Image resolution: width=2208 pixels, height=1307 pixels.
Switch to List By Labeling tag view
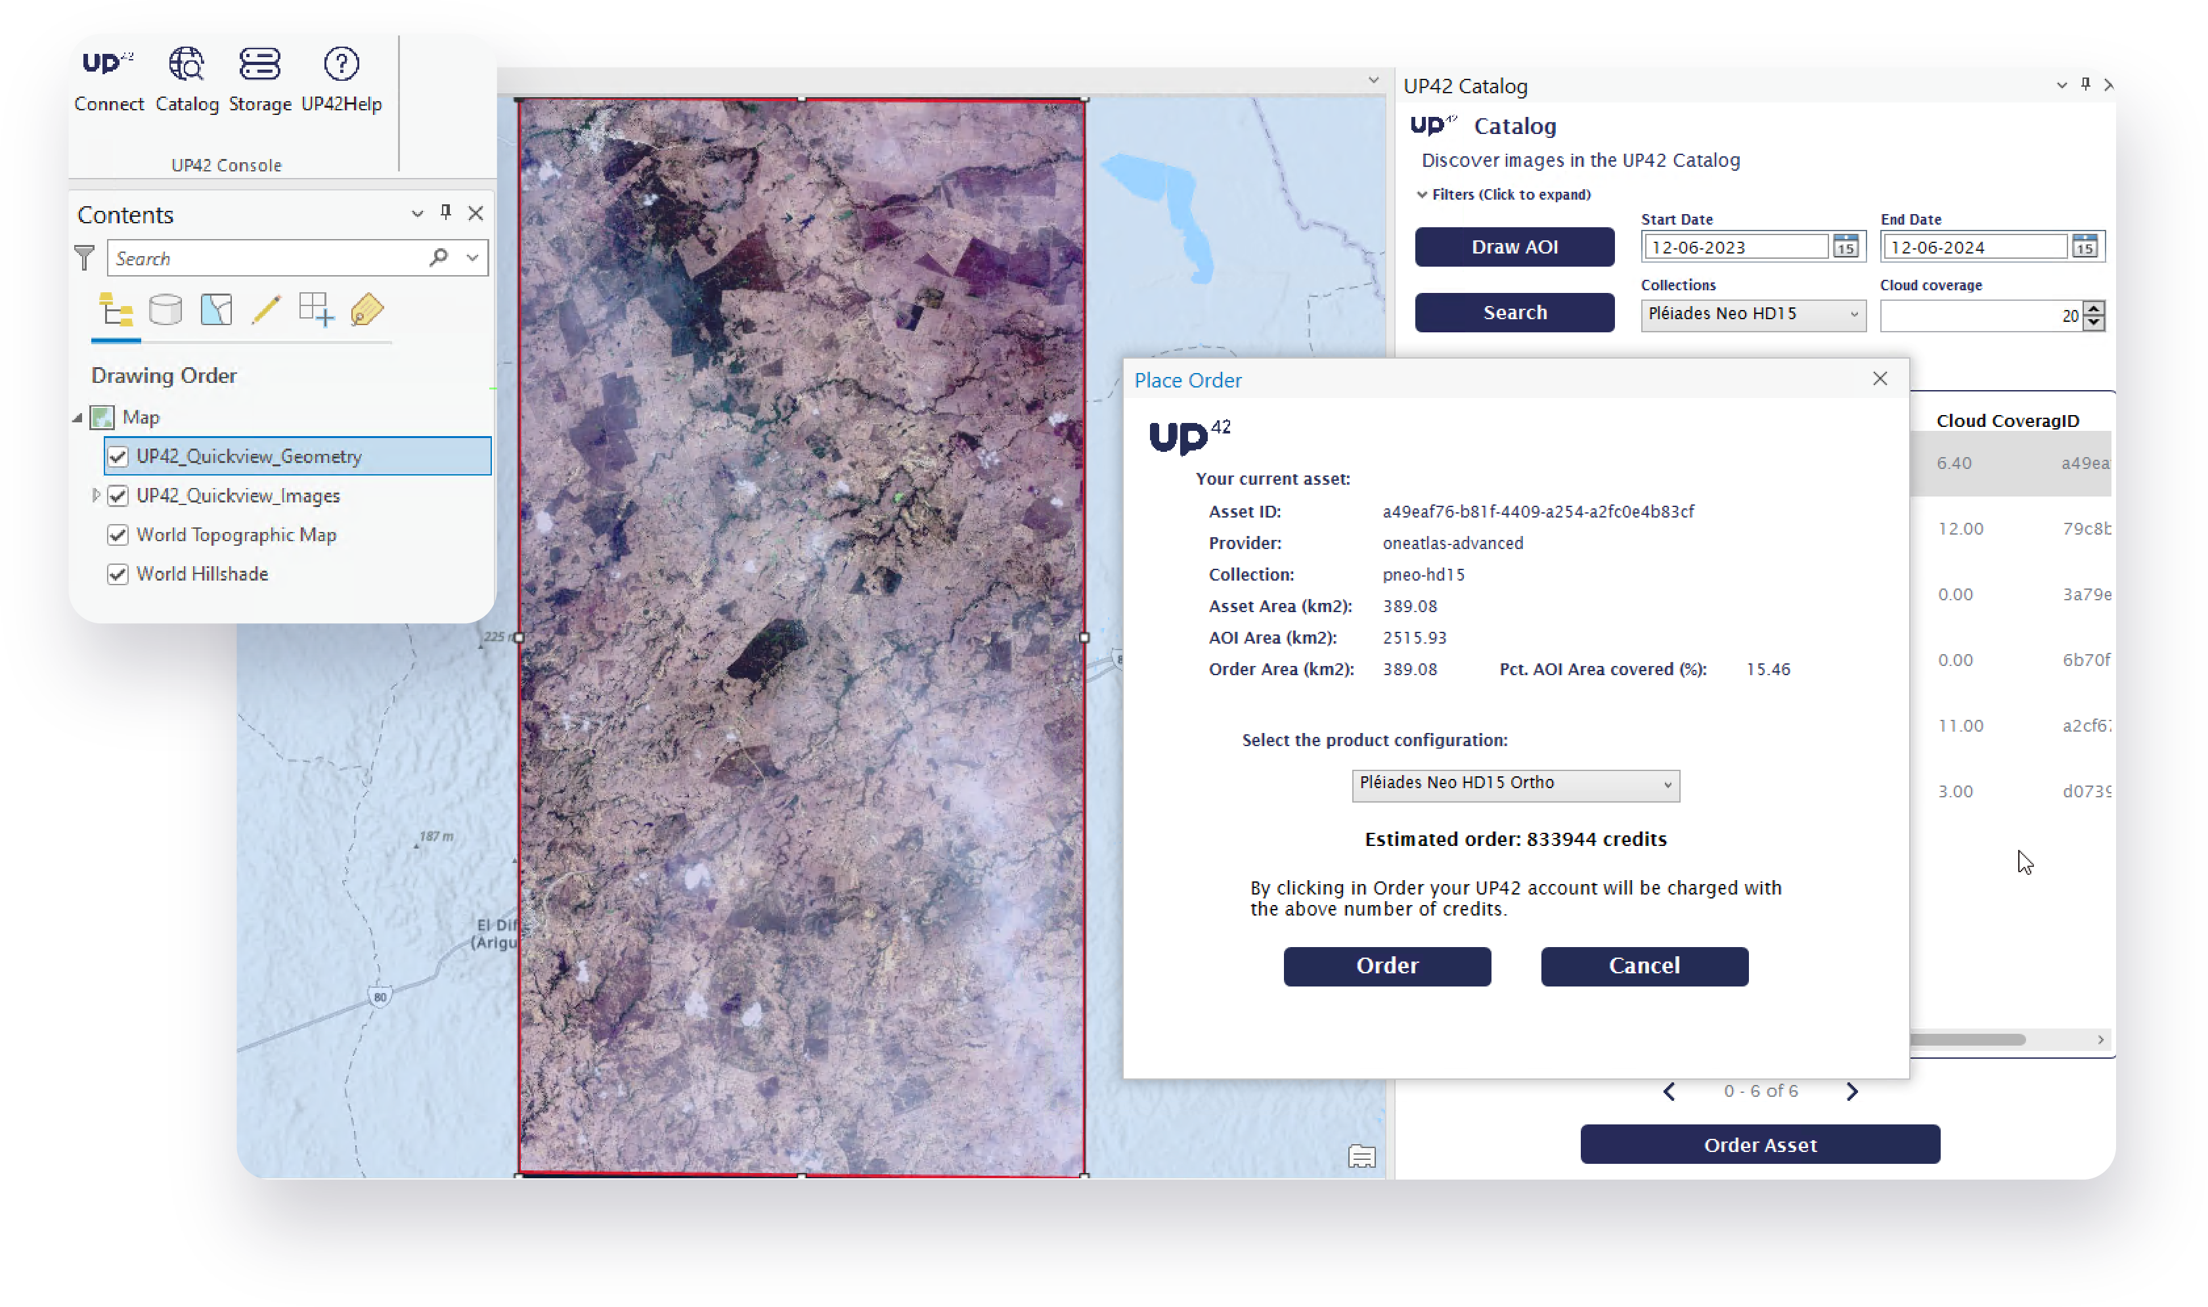click(x=367, y=310)
